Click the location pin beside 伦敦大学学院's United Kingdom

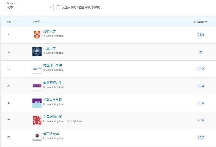pyautogui.click(x=44, y=104)
